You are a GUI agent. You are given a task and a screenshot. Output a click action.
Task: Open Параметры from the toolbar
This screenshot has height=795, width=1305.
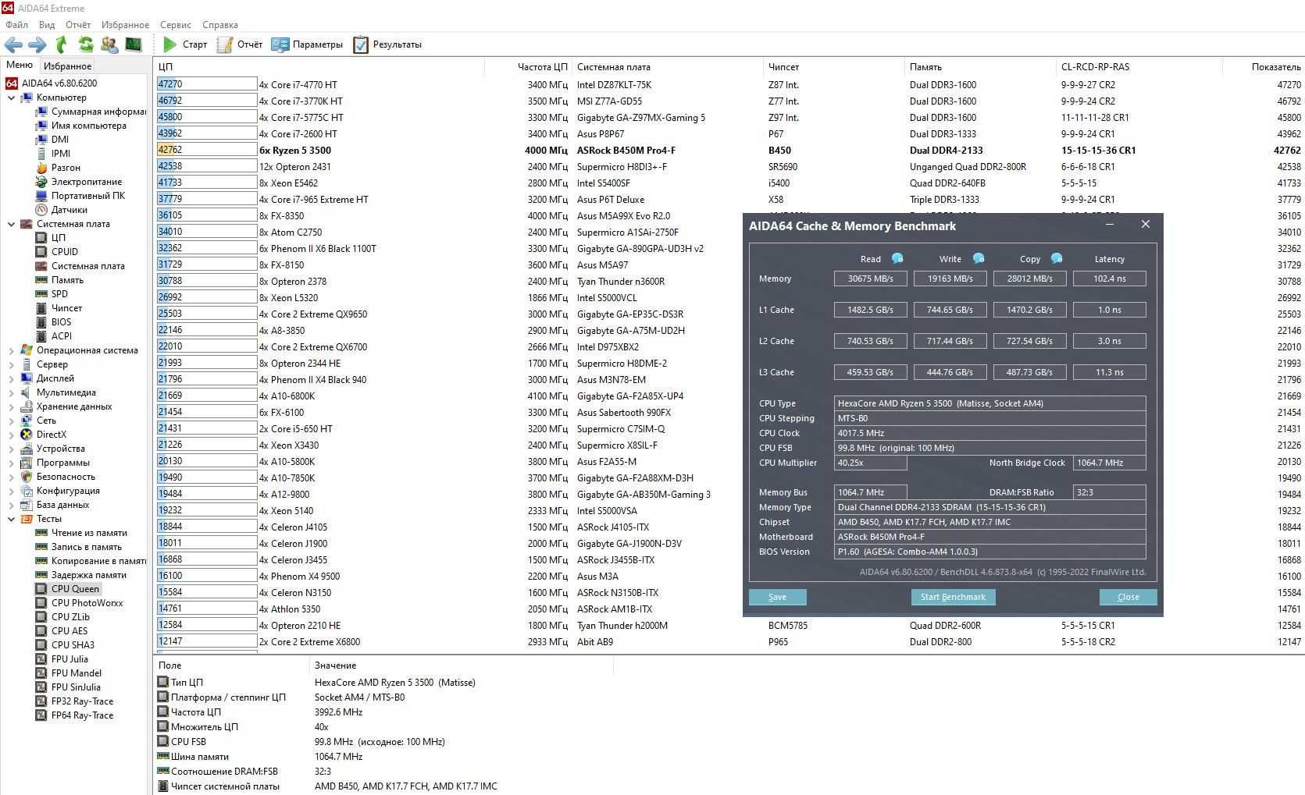coord(307,44)
